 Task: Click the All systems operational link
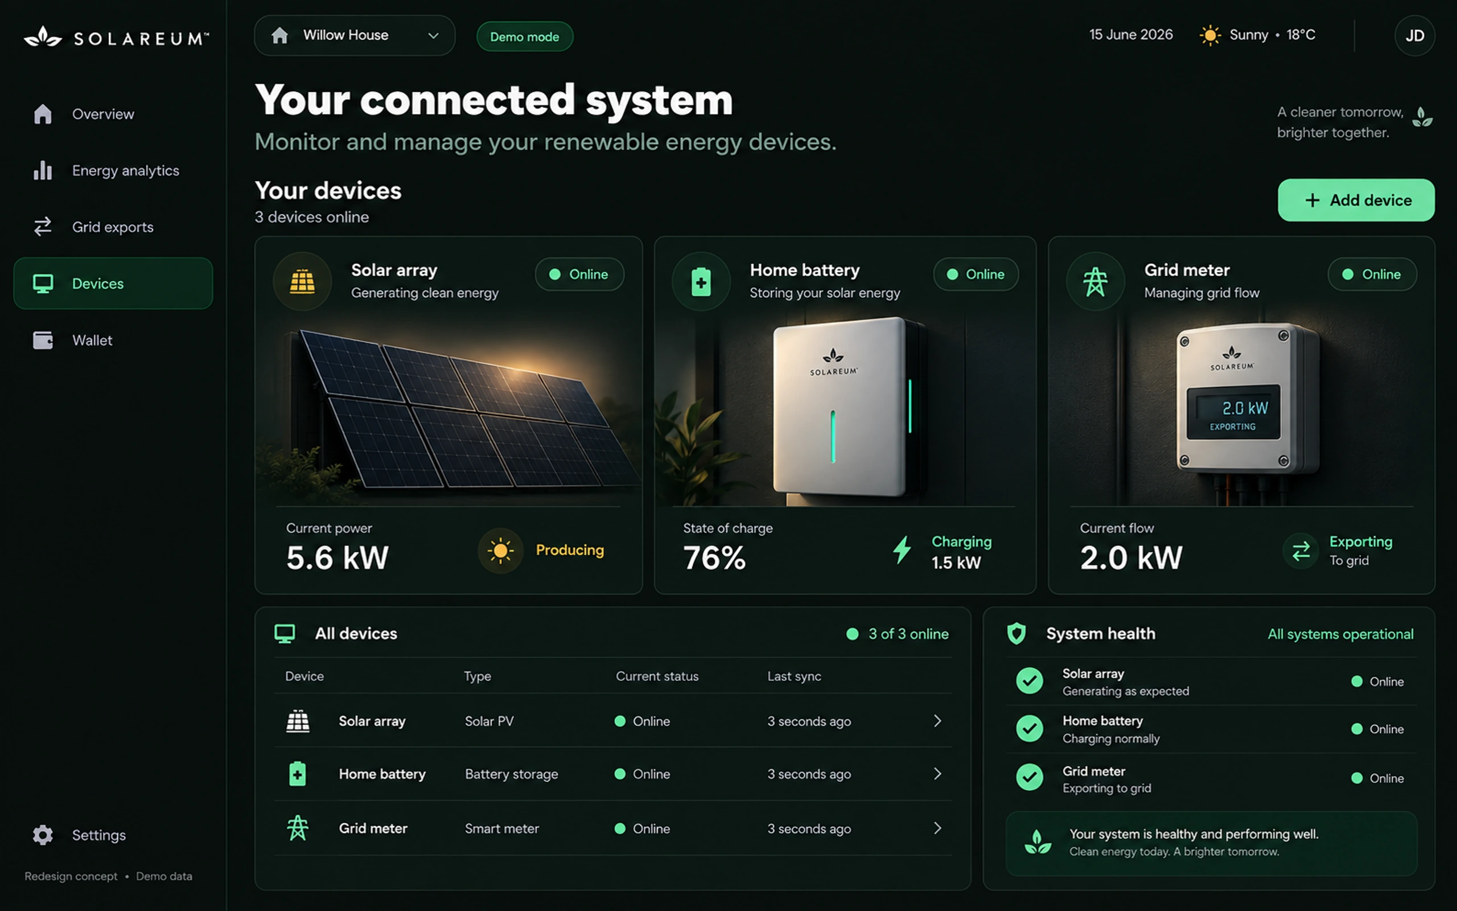point(1340,634)
